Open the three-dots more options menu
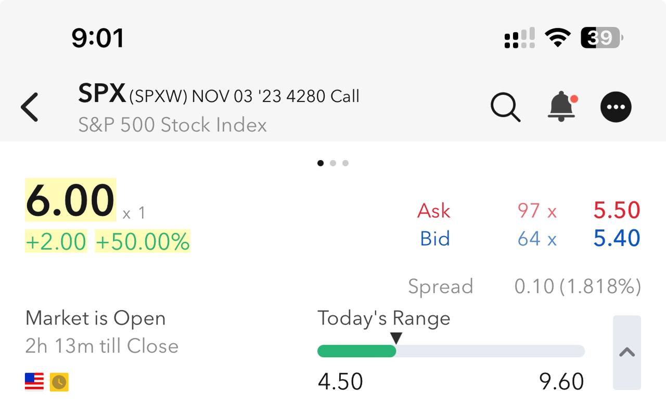 [616, 107]
